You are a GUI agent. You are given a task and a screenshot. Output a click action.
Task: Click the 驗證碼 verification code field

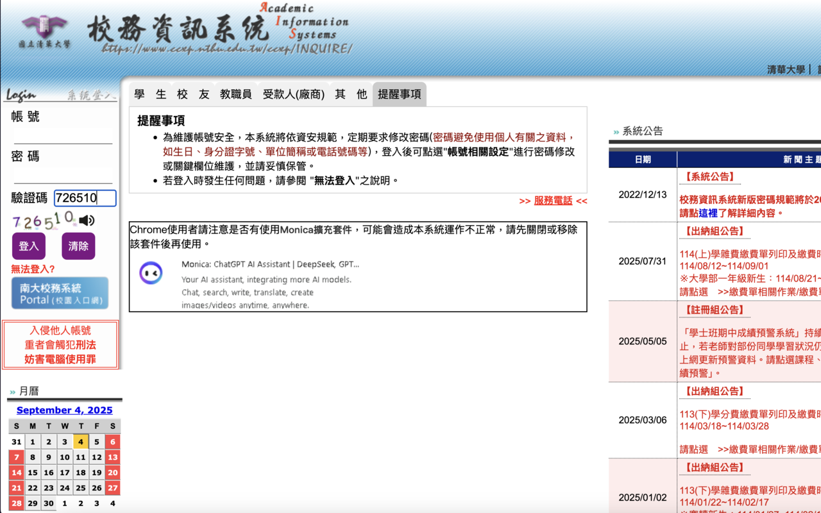point(85,198)
